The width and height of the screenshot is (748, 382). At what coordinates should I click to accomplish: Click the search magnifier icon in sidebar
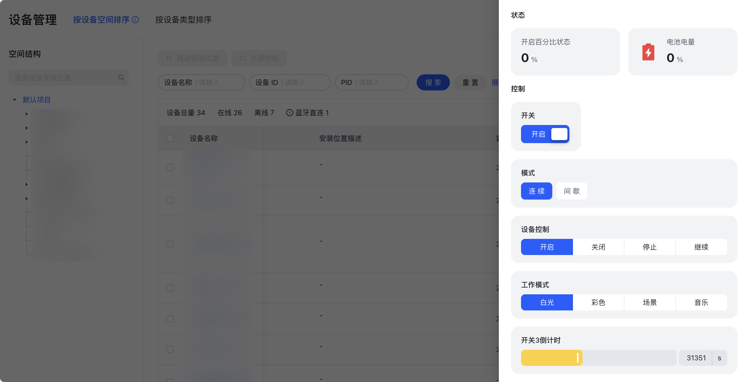point(121,77)
